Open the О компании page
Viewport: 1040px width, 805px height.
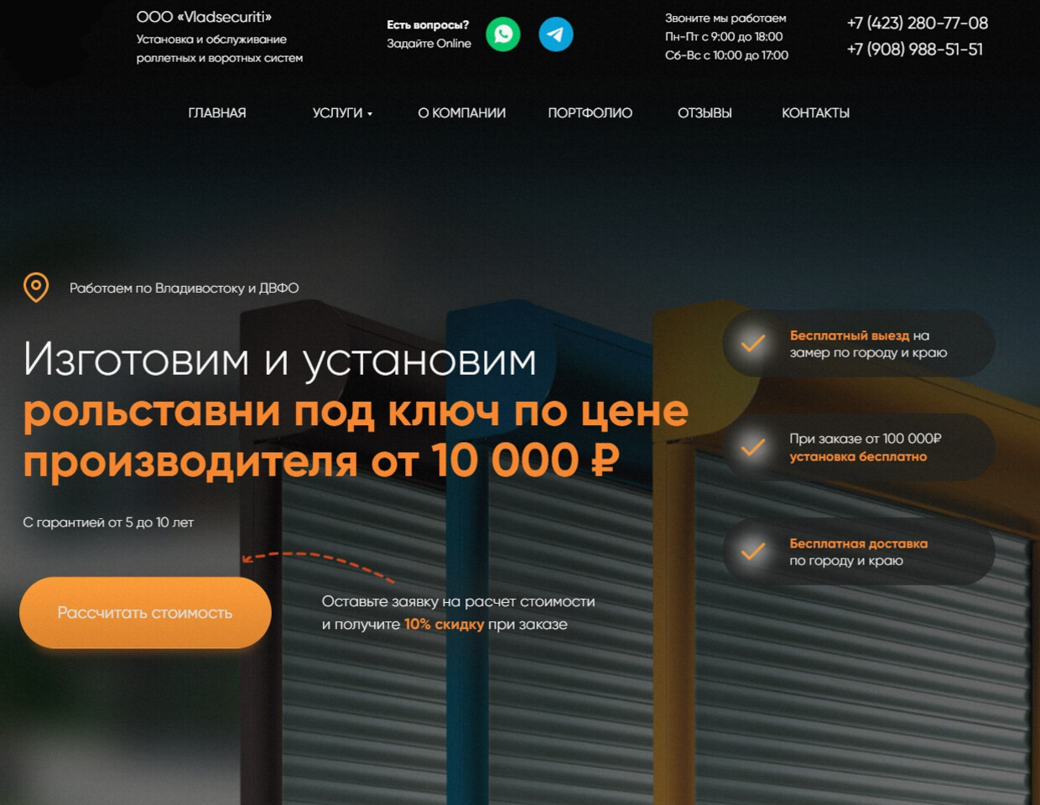pos(461,113)
